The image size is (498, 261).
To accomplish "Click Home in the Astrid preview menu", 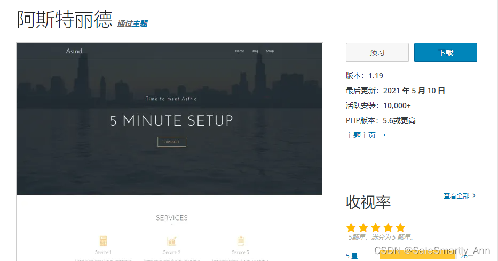I will point(240,51).
